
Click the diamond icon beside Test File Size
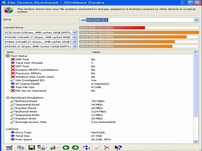(13, 87)
